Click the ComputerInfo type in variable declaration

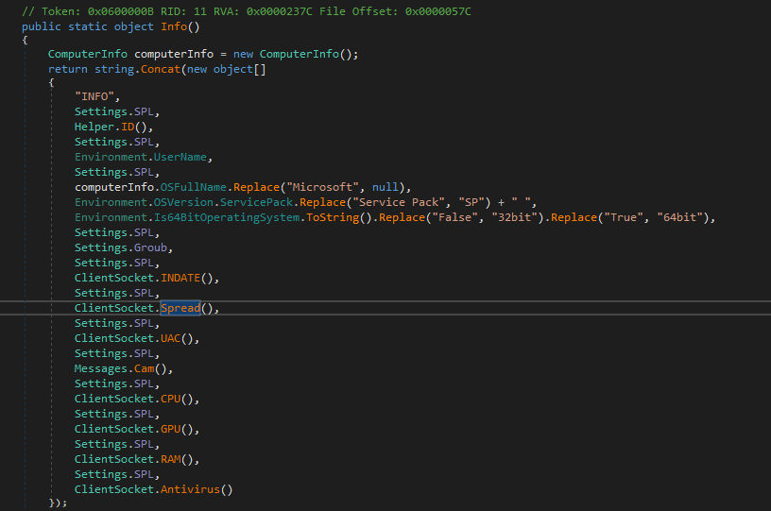(x=88, y=54)
